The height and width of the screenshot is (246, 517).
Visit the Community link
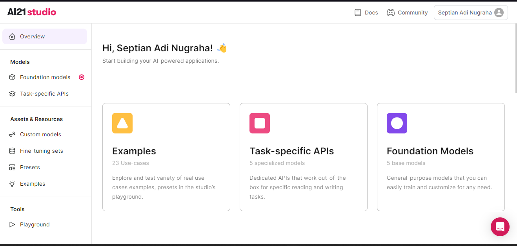(x=412, y=13)
